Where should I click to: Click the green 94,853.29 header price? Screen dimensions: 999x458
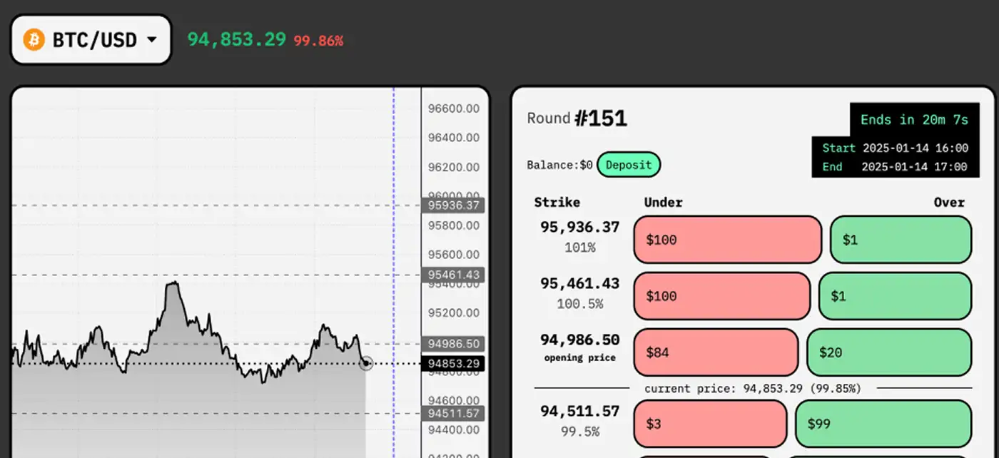(237, 39)
